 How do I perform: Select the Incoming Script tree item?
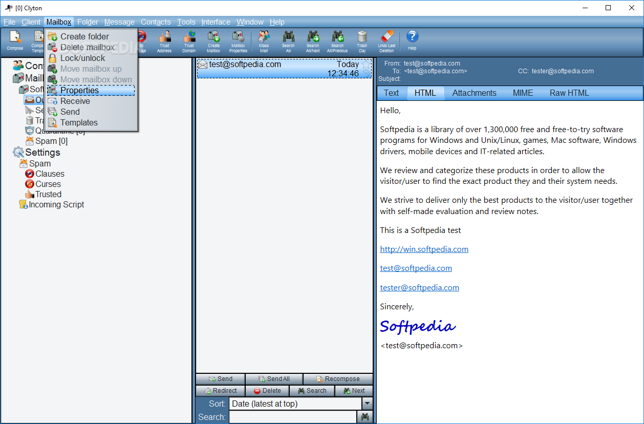(x=51, y=205)
